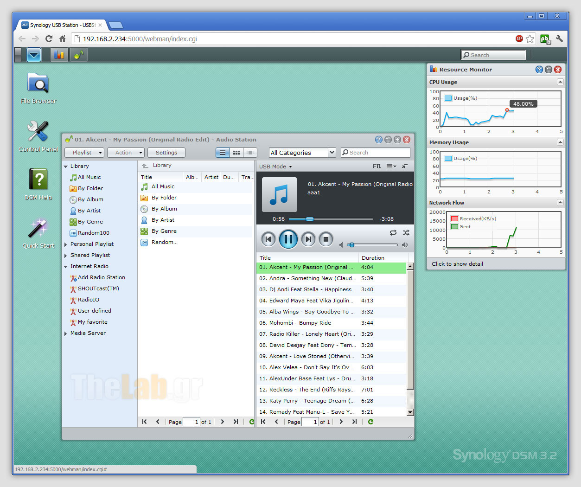Open the equalizer (EQ) in player
This screenshot has width=581, height=487.
click(377, 166)
